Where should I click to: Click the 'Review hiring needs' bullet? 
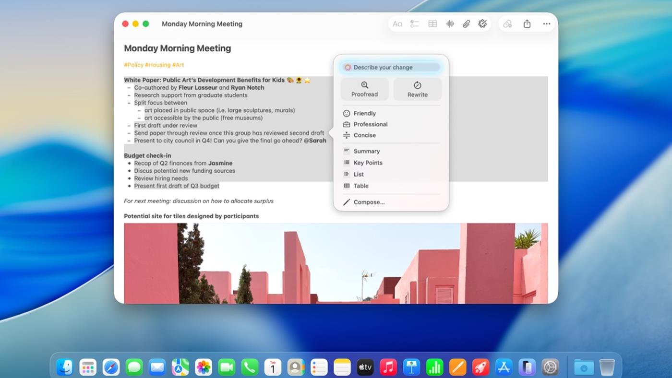[161, 178]
